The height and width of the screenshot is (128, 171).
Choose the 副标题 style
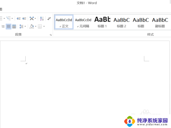coord(160,22)
